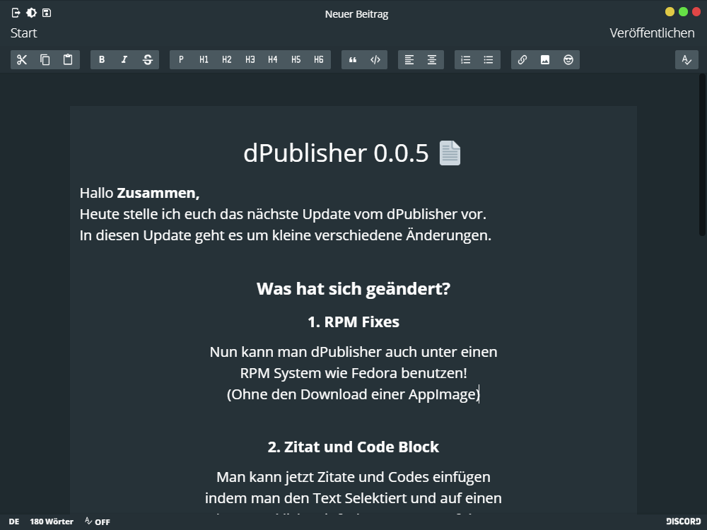Click the DE language indicator
Viewport: 707px width, 530px height.
(14, 522)
